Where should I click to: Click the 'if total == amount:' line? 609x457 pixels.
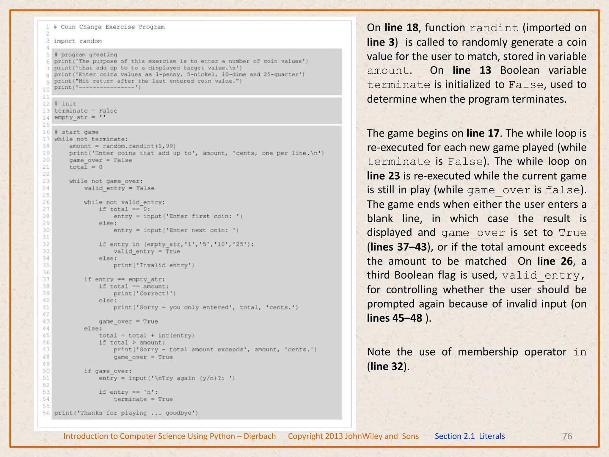(134, 286)
